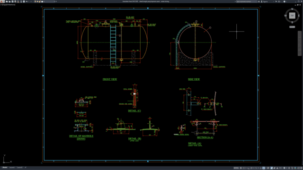The width and height of the screenshot is (303, 170).
Task: Toggle the grid display in status bar
Action: (x=241, y=168)
